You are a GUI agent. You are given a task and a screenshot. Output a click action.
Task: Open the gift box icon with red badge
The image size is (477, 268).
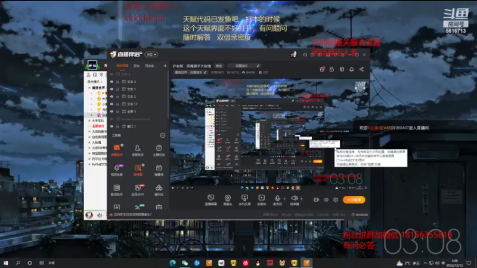(322, 69)
